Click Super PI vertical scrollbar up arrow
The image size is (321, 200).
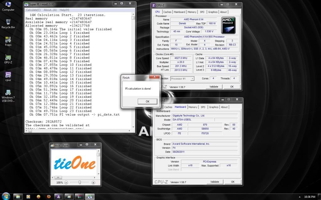click(x=133, y=14)
